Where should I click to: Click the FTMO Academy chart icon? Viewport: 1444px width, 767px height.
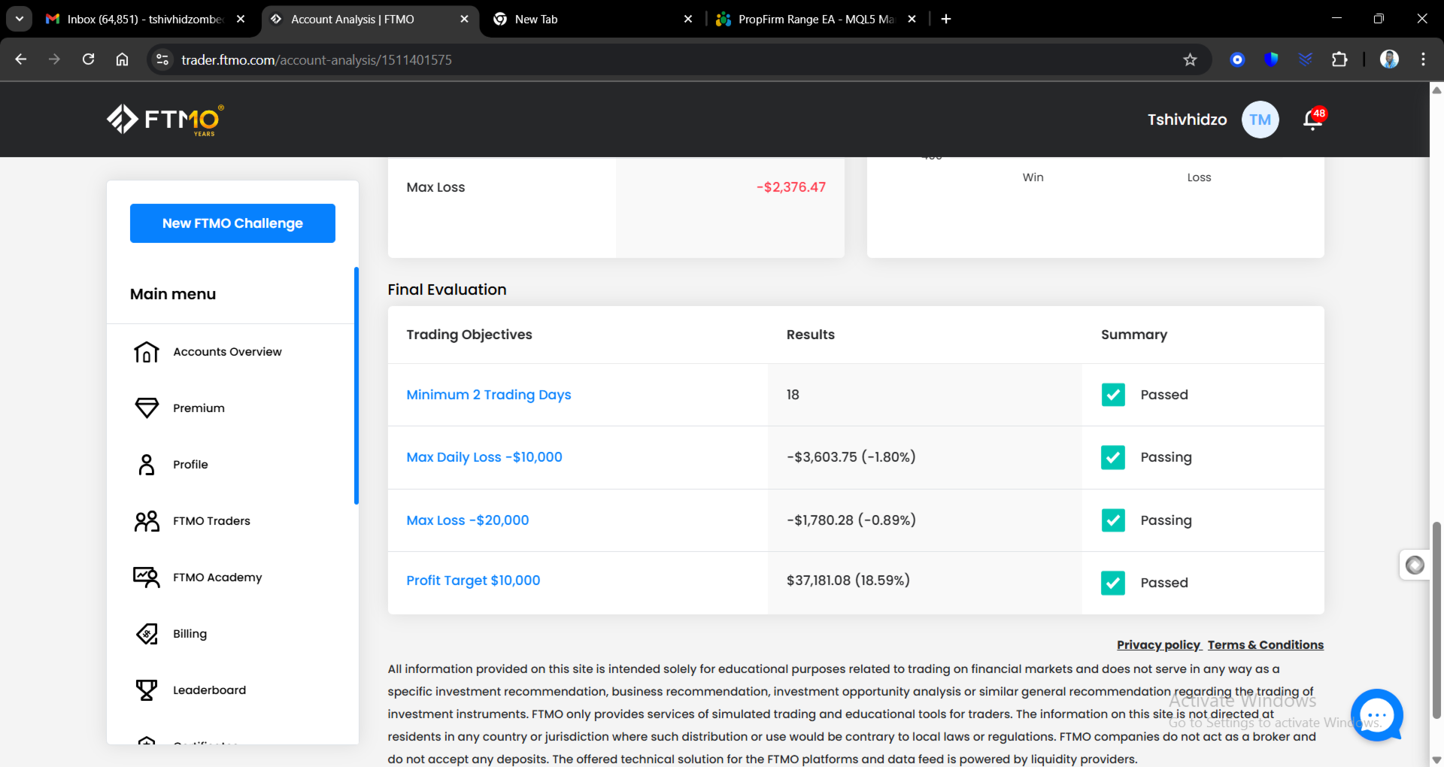click(x=147, y=578)
